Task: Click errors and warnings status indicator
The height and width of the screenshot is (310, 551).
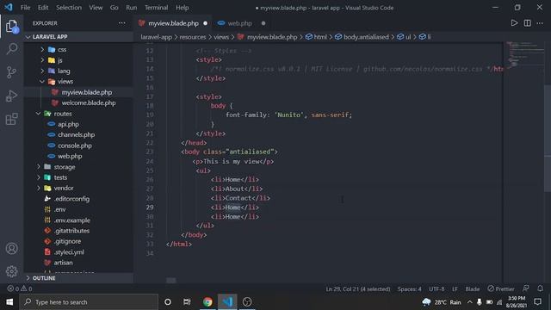Action: (20, 288)
